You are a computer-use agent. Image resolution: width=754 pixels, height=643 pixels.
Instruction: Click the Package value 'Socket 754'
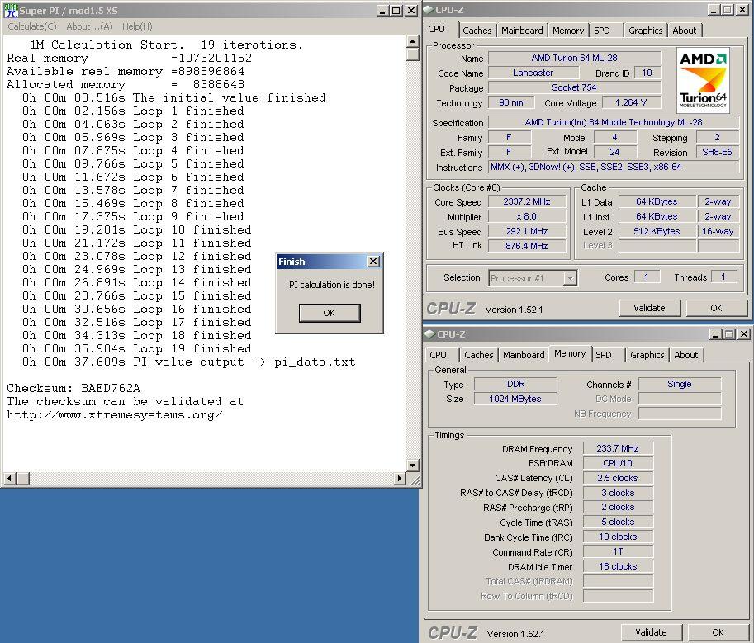[x=574, y=88]
